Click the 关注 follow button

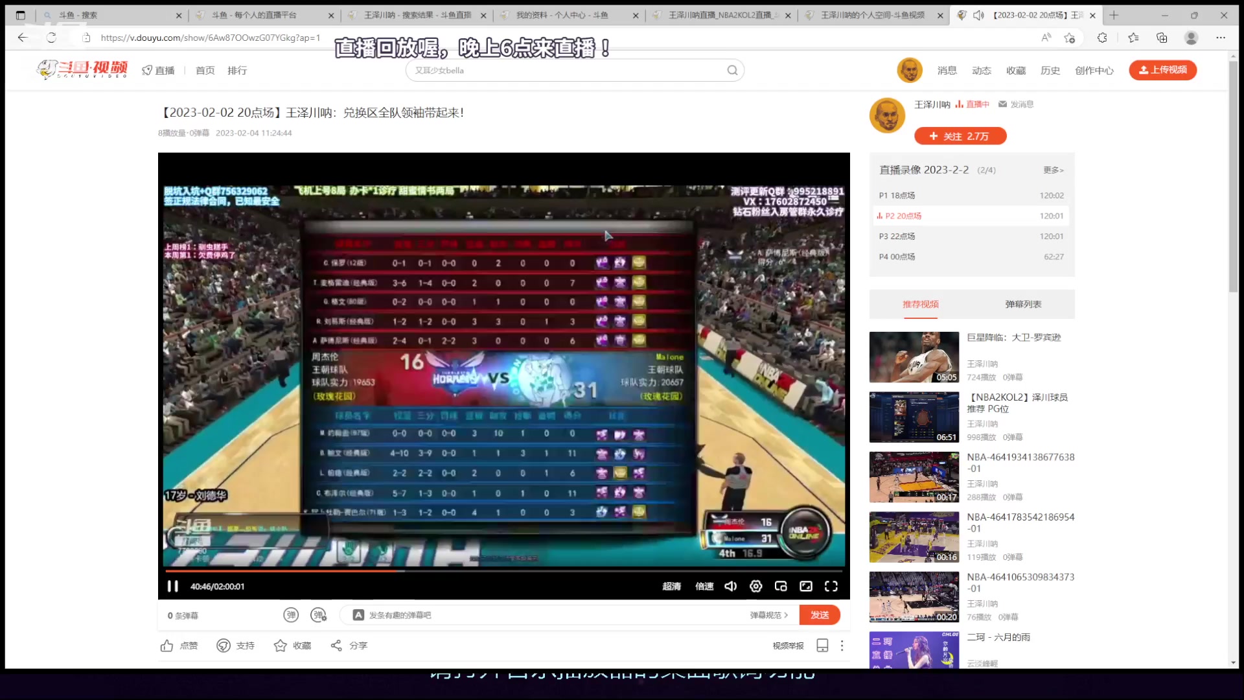960,136
